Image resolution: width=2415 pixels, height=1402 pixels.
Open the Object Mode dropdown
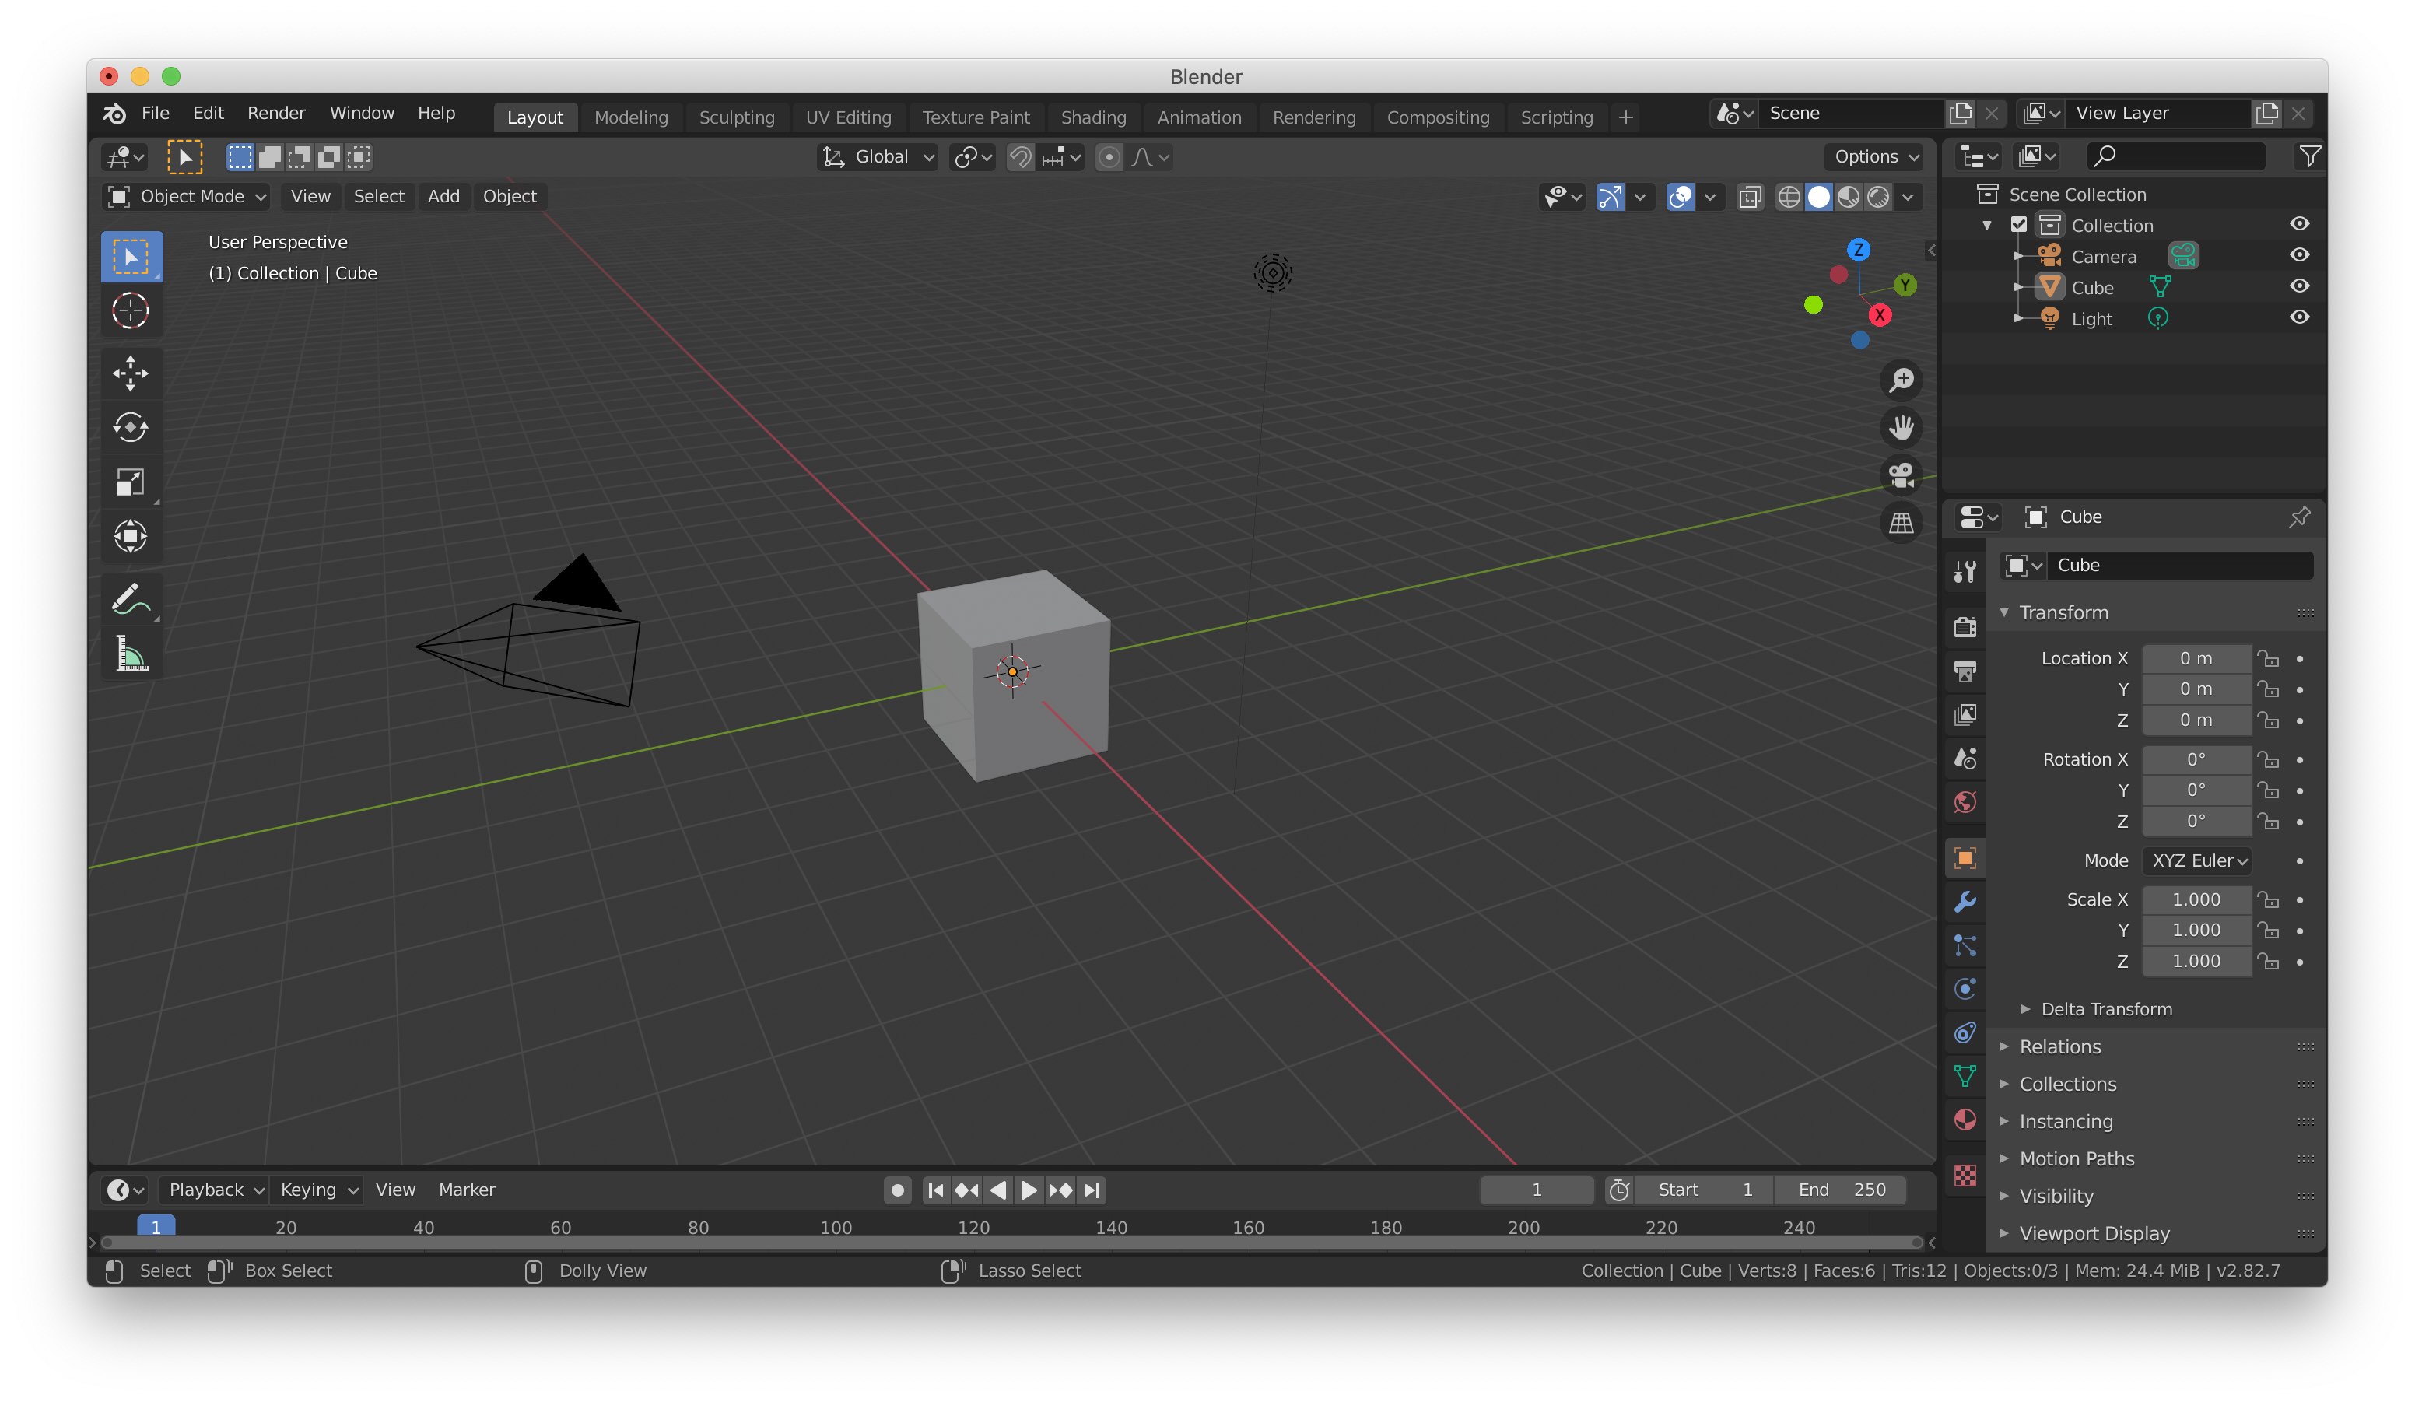click(x=187, y=197)
